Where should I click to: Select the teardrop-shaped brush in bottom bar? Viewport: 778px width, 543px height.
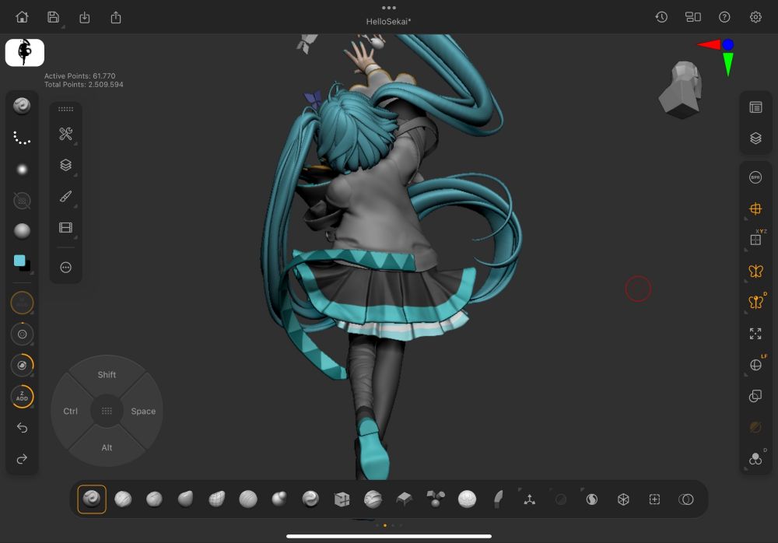pos(186,499)
